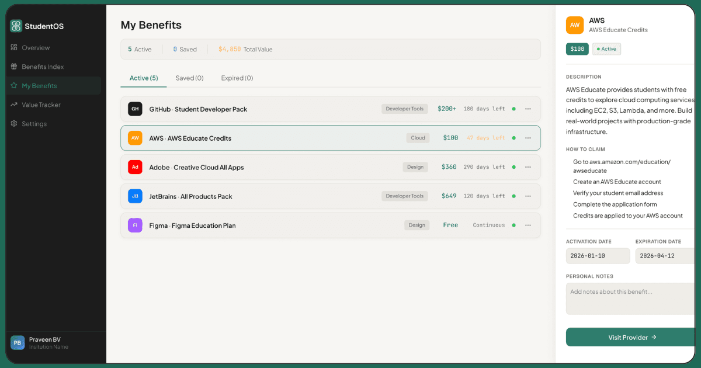Click the Active status pill for AWS
The height and width of the screenshot is (368, 701).
tap(606, 49)
